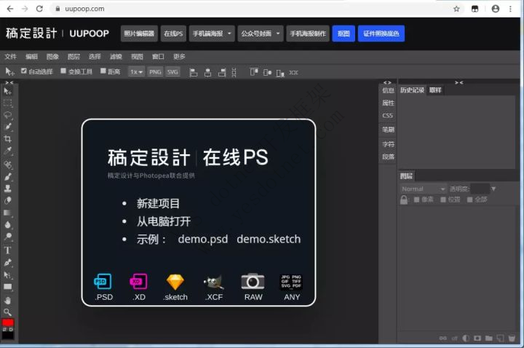Click the PSD file format icon
This screenshot has width=524, height=348.
103,282
